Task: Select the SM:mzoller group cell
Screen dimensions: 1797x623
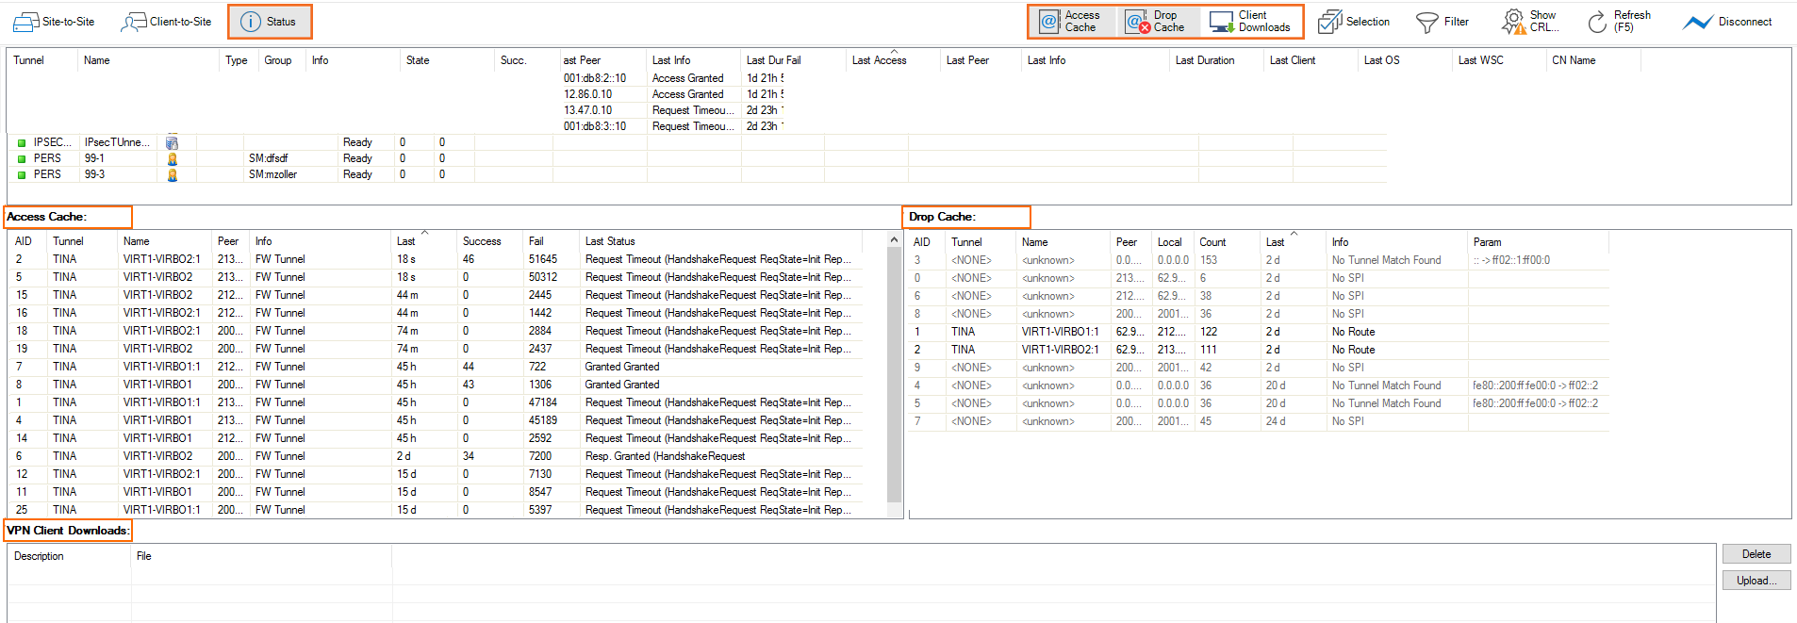Action: point(272,174)
